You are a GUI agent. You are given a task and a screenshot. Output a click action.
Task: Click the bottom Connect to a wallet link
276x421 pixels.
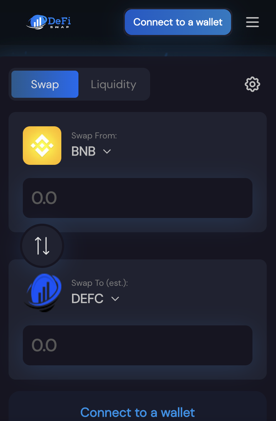click(138, 412)
